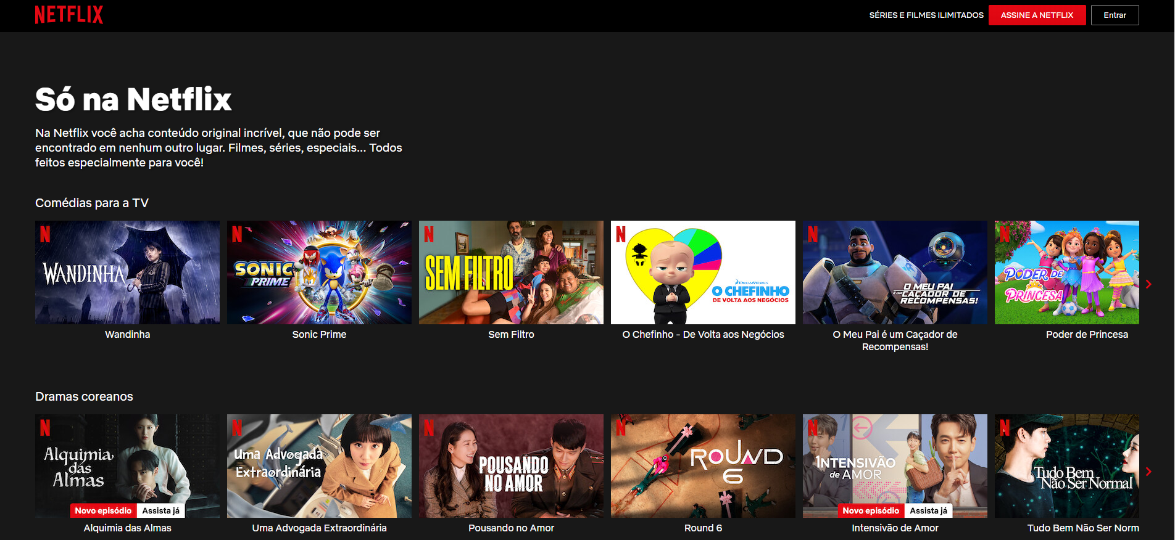Click the Sonic Prime title link

coord(319,334)
